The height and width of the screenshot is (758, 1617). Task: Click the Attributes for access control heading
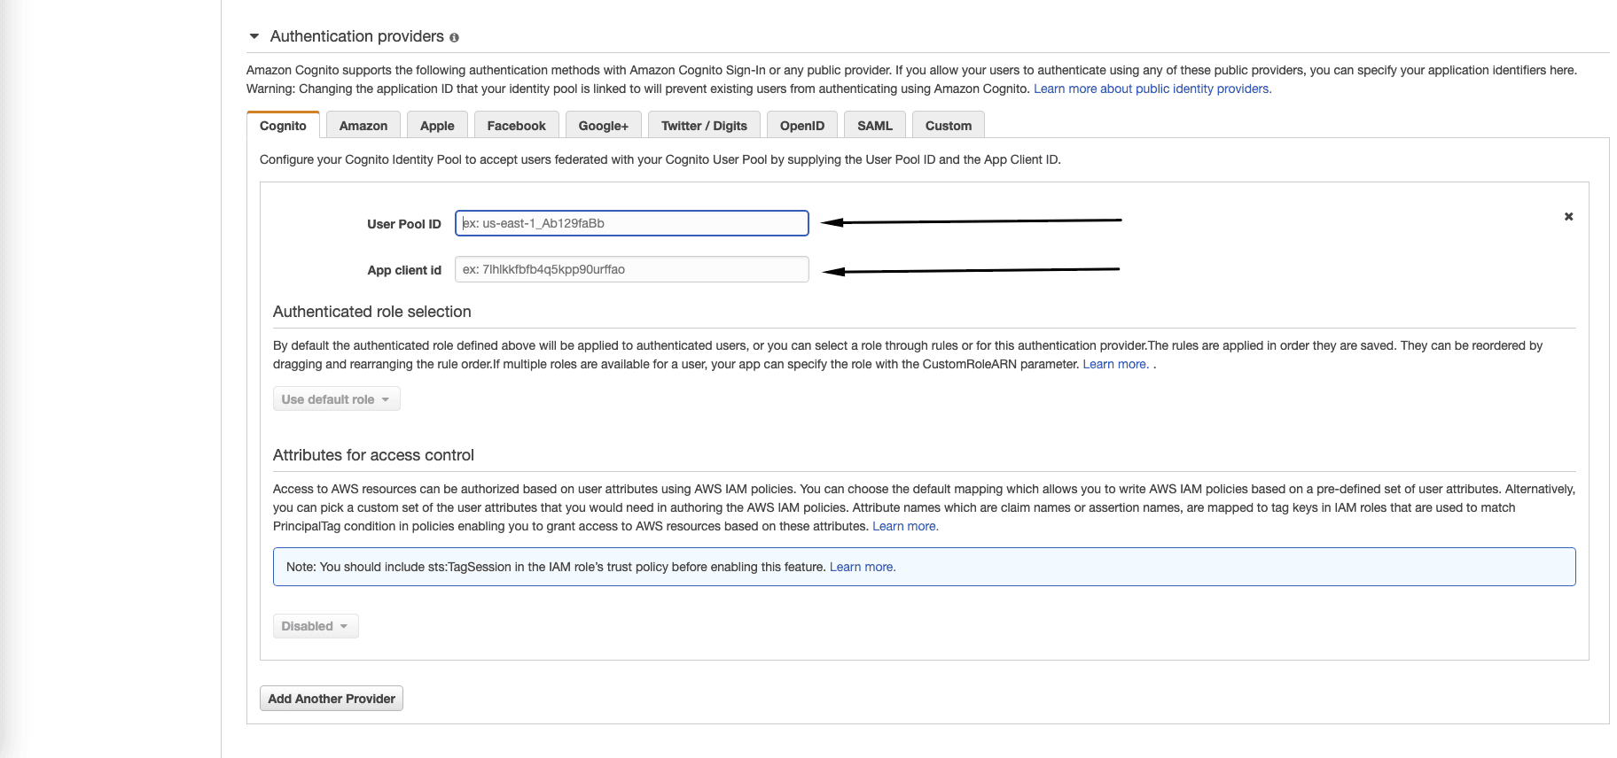[x=373, y=455]
